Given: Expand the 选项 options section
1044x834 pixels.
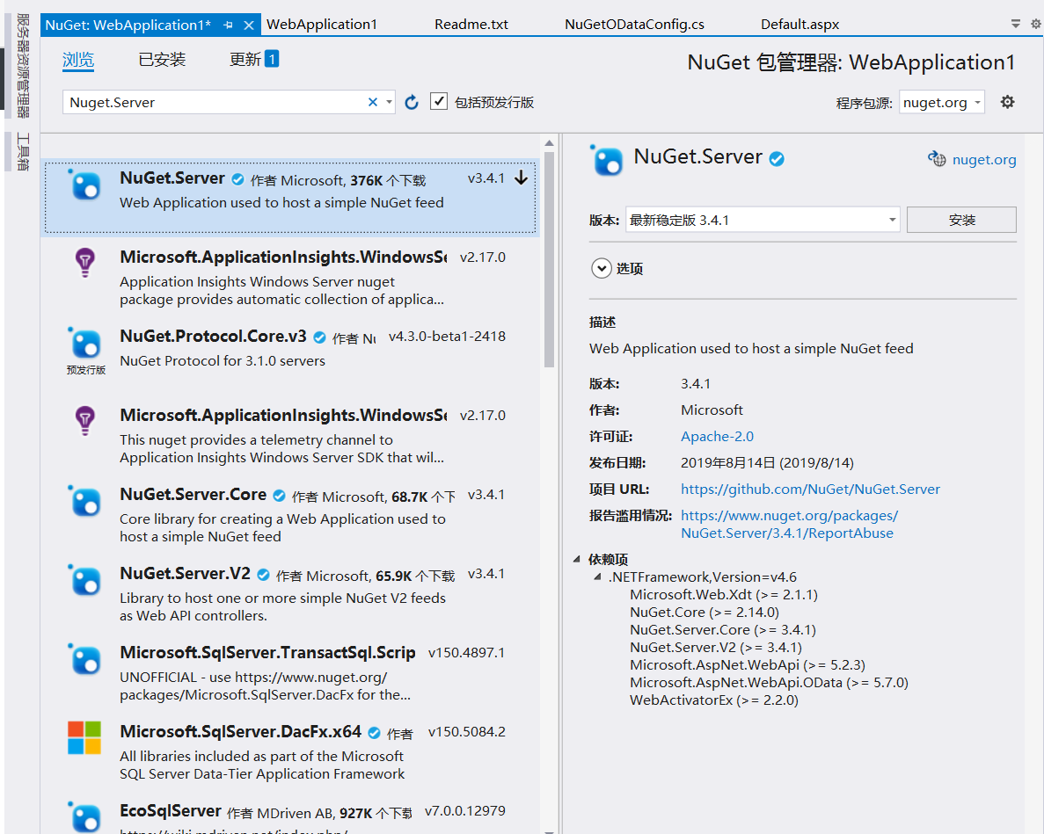Looking at the screenshot, I should click(602, 268).
